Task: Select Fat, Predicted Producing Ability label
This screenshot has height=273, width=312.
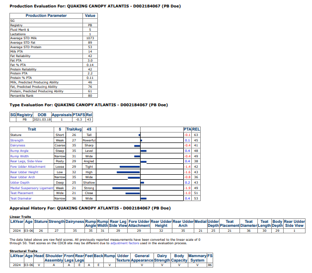Action: 34,87
